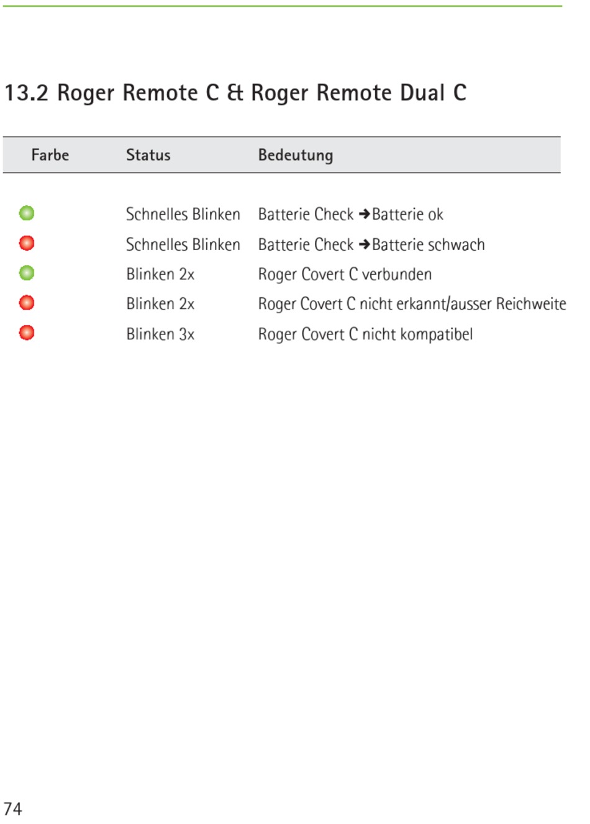Click the red LED for Batterie schwach

(x=27, y=243)
